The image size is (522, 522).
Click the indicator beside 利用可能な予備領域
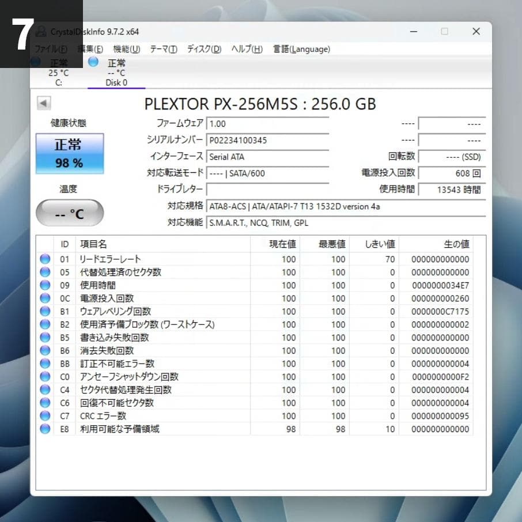(x=45, y=429)
